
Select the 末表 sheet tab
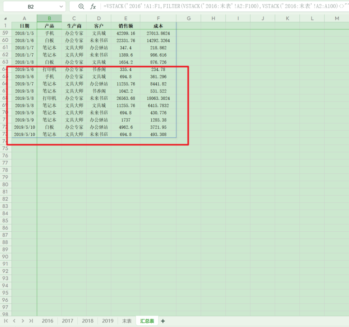point(127,321)
